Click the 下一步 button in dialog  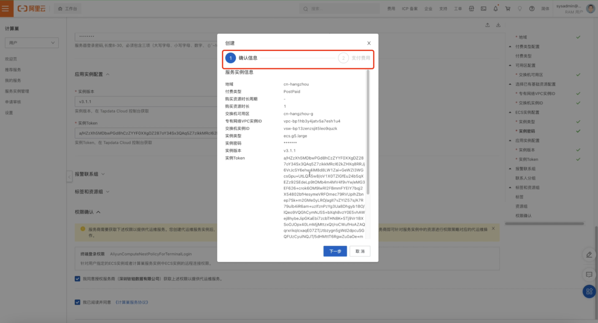[x=335, y=251]
